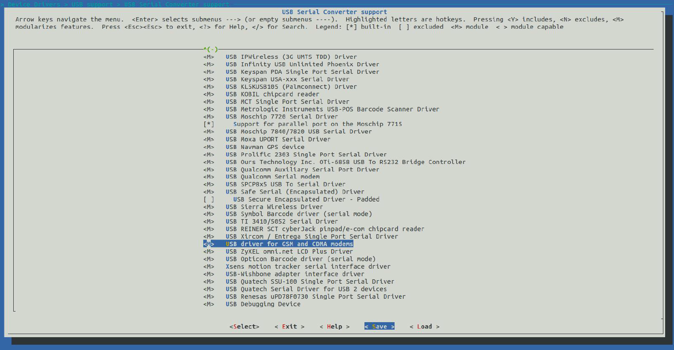The image size is (674, 350).
Task: Select USB Symbol Barcode driver (serial mode)
Action: pos(298,214)
